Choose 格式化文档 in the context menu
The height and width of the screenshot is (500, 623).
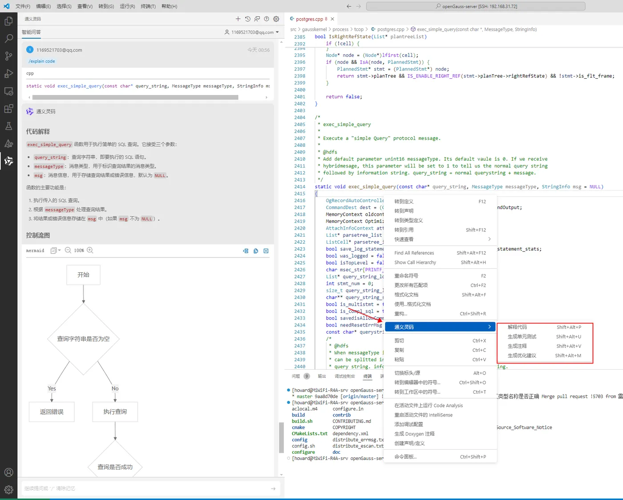(x=440, y=294)
